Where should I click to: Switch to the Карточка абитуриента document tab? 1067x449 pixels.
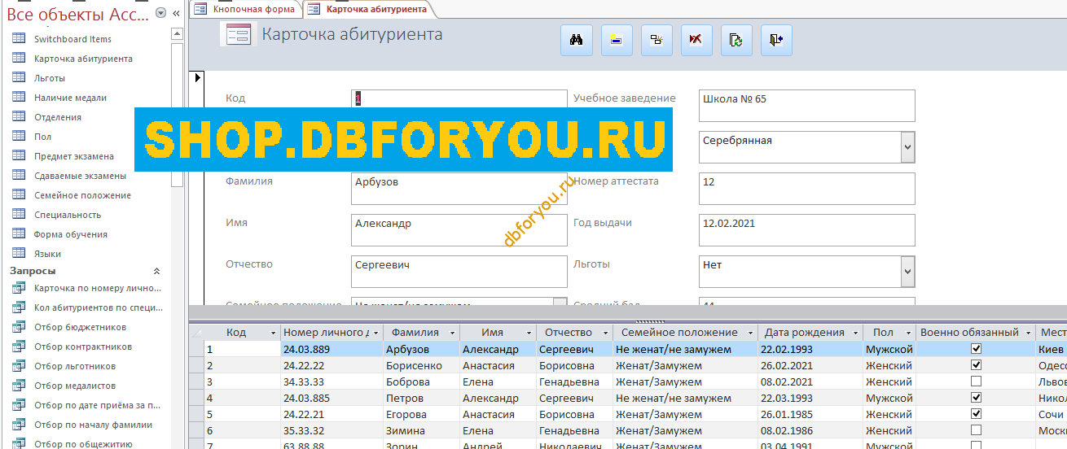[367, 9]
